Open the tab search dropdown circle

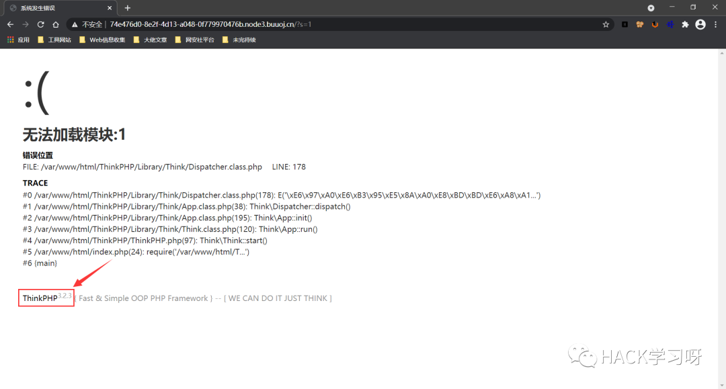click(x=651, y=8)
